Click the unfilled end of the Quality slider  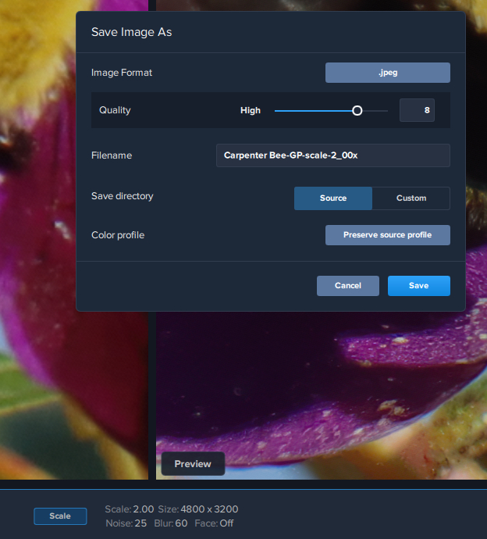pyautogui.click(x=378, y=110)
